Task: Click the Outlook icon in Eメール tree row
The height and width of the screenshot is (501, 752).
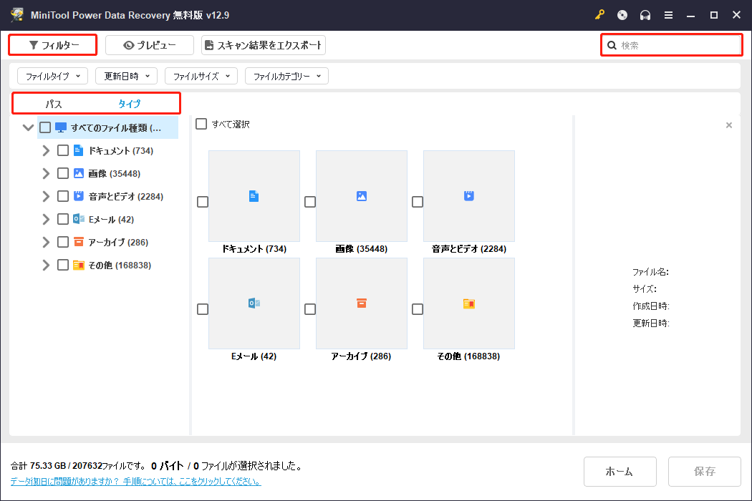Action: [x=79, y=219]
